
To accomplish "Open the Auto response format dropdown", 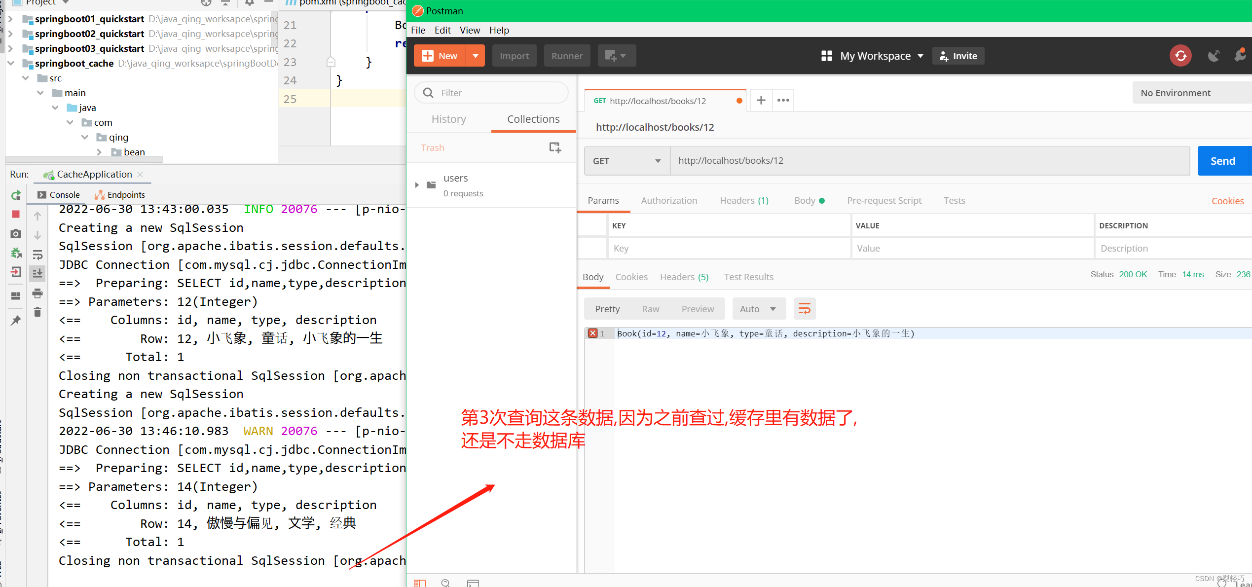I will (759, 308).
